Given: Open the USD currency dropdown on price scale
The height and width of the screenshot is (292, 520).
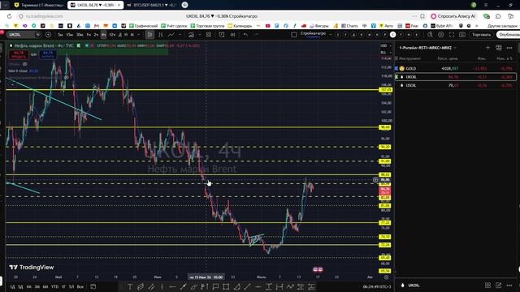Looking at the screenshot, I should click(385, 45).
